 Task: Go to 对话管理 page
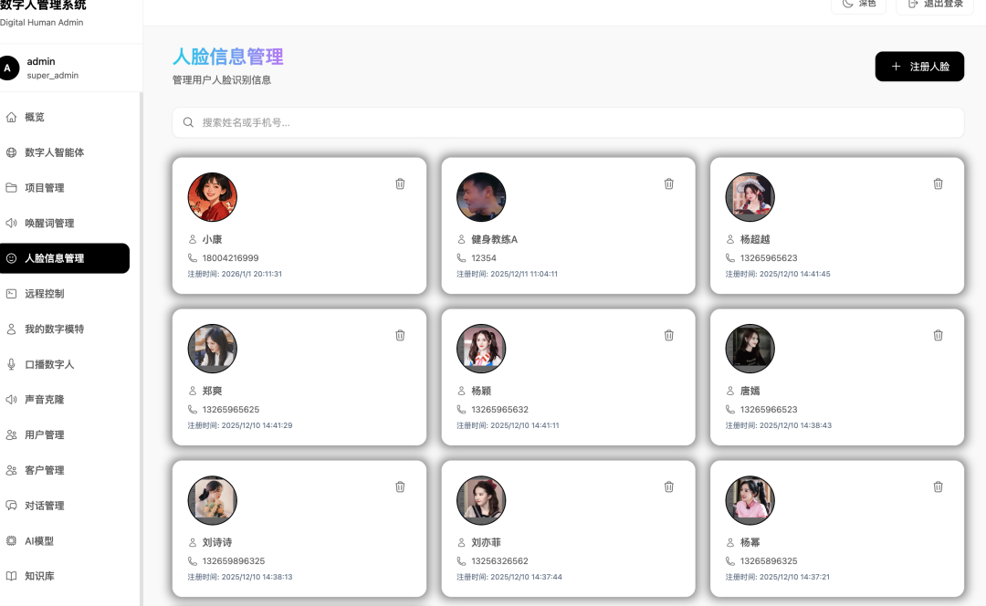[65, 506]
